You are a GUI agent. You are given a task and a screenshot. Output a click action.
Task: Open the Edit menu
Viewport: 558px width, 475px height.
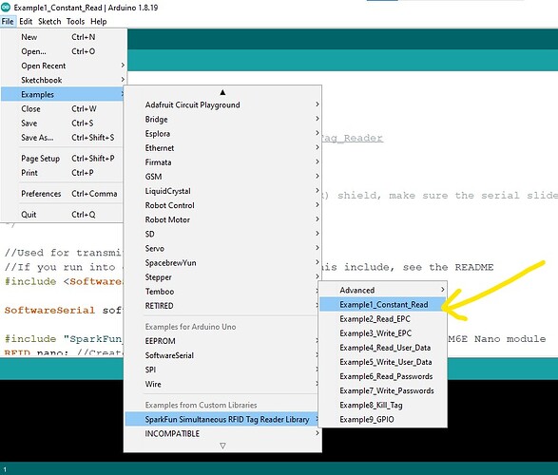(x=26, y=21)
